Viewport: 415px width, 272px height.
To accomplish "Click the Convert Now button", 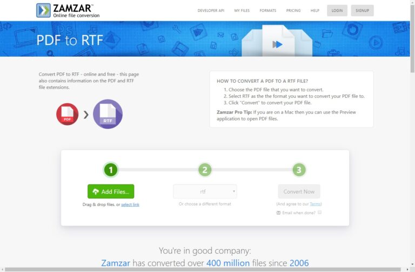I will pyautogui.click(x=299, y=191).
